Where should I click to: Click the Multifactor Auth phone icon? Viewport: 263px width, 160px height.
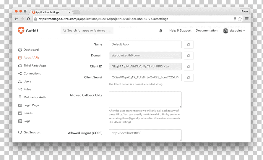20,97
